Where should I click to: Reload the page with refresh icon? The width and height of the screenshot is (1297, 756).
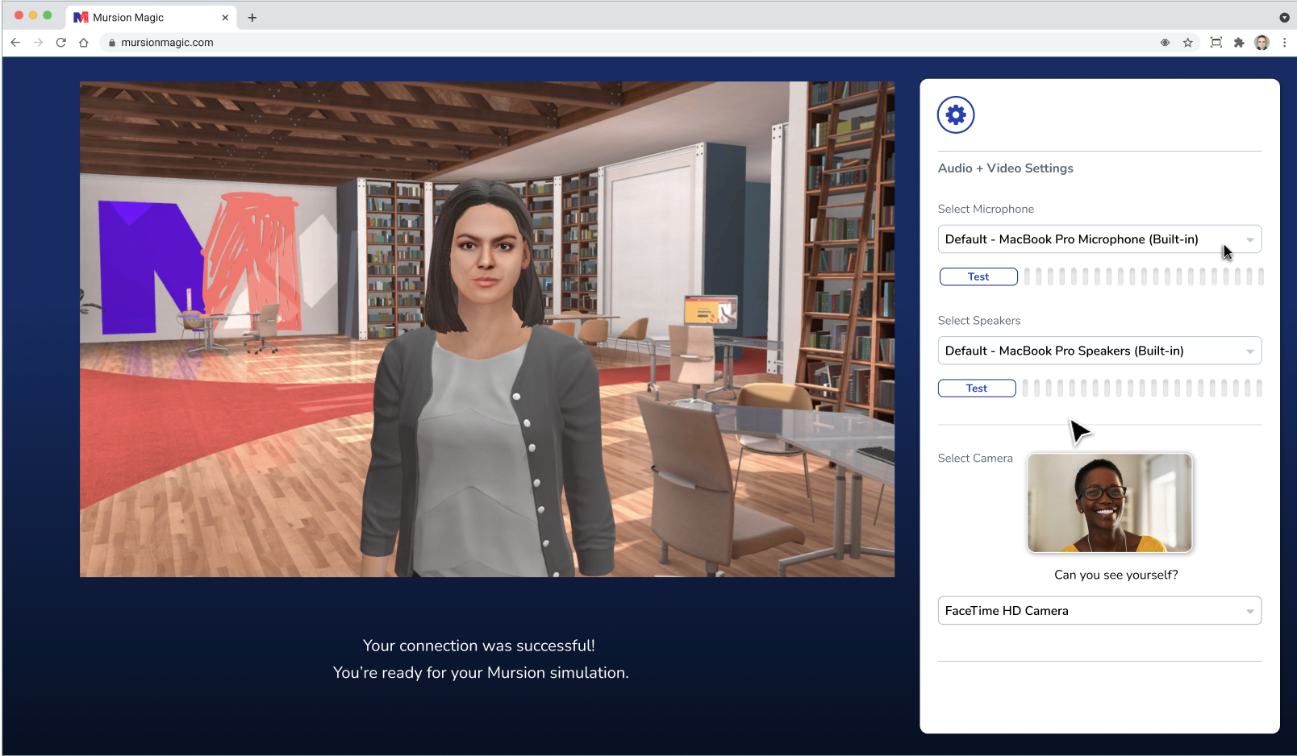point(60,43)
